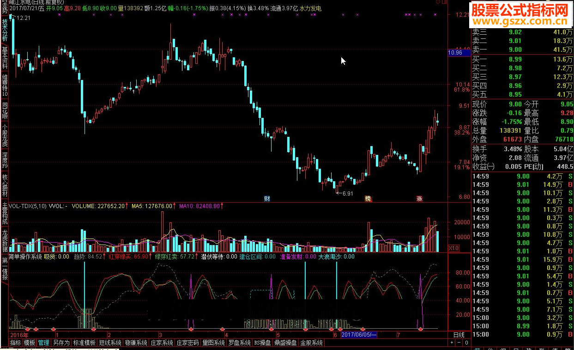
Task: Click the 卖二 9.01 order row
Action: 522,41
